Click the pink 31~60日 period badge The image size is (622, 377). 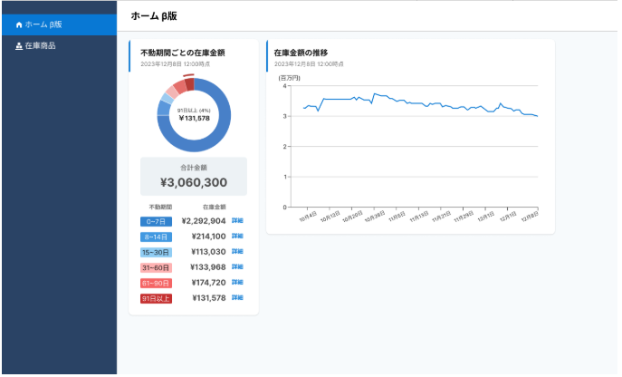pos(156,267)
